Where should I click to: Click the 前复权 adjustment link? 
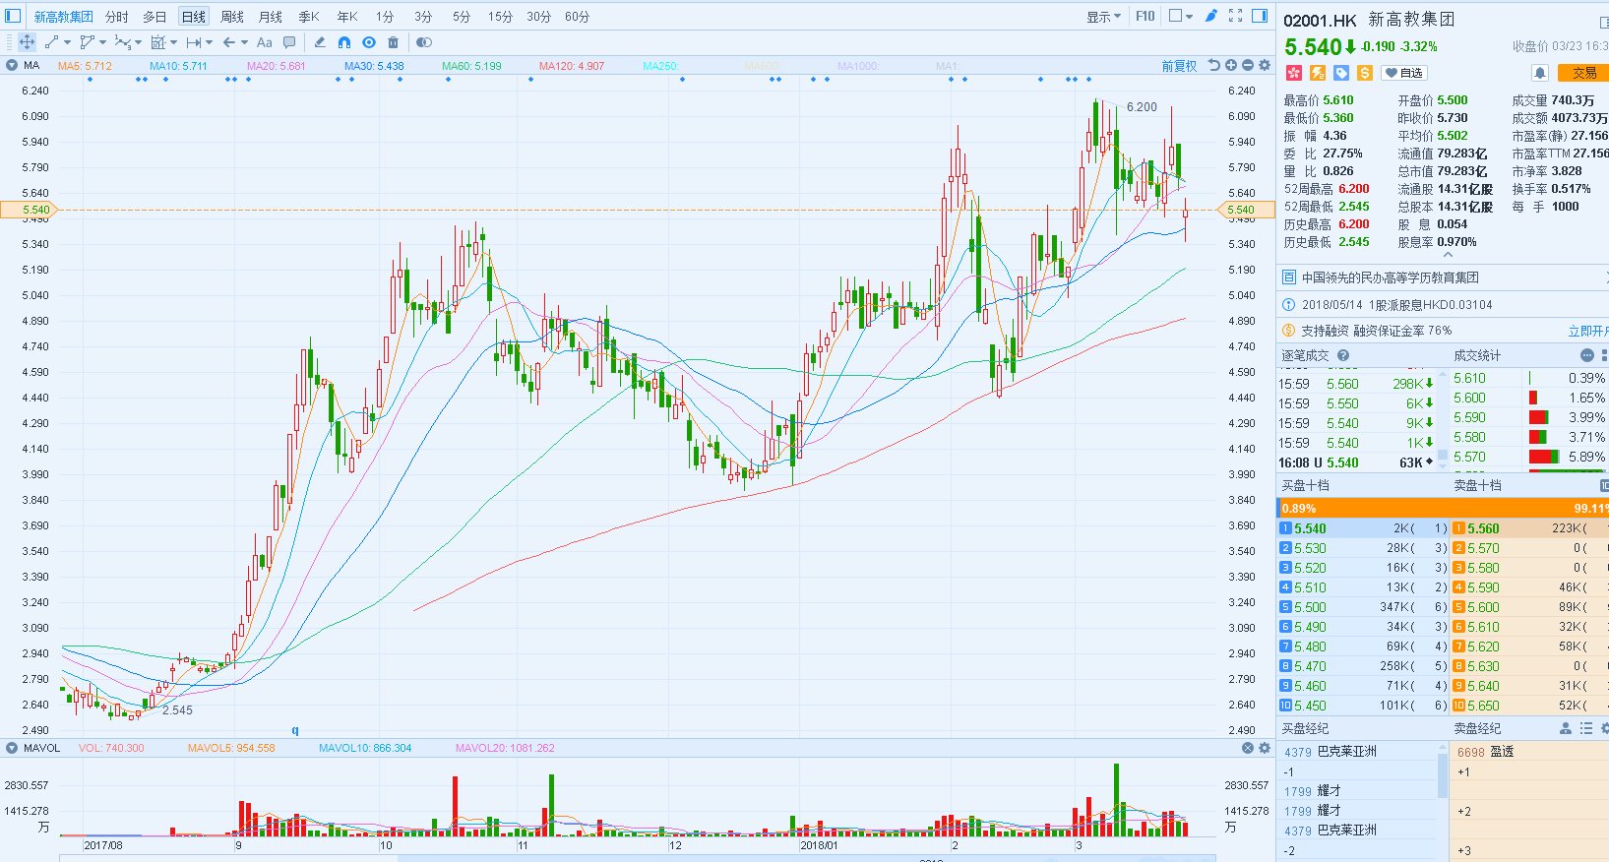point(1178,66)
